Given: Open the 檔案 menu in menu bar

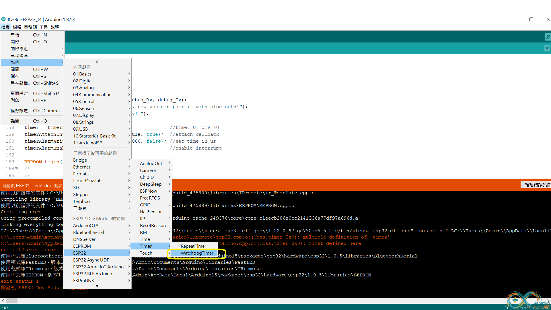Looking at the screenshot, I should point(5,27).
